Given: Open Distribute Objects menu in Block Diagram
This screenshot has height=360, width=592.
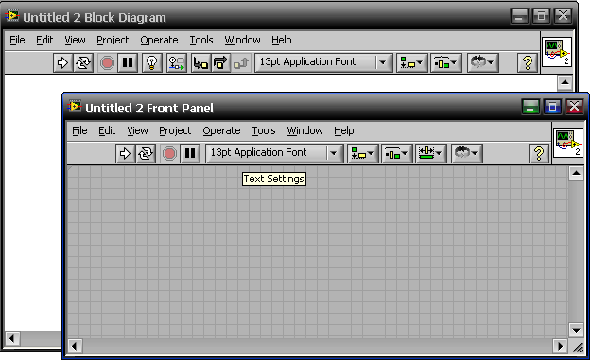Looking at the screenshot, I should (x=445, y=62).
